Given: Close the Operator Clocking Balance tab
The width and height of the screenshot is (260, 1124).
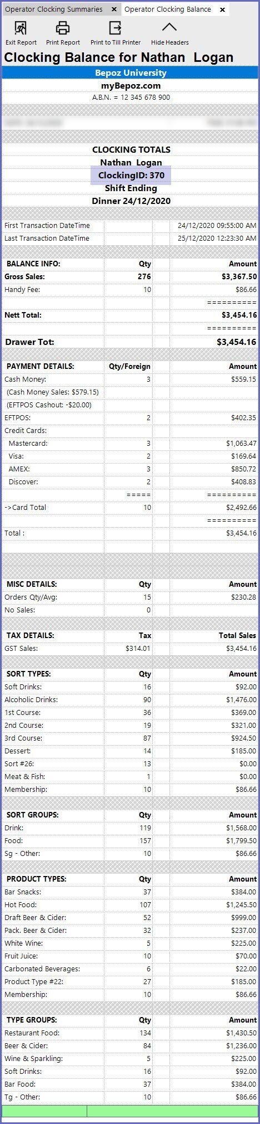Looking at the screenshot, I should pos(222,9).
